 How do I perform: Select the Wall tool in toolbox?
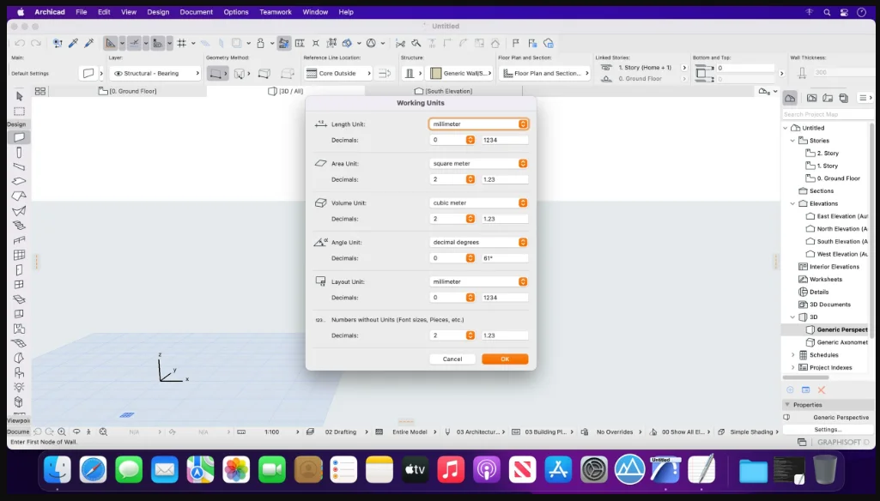coord(19,137)
